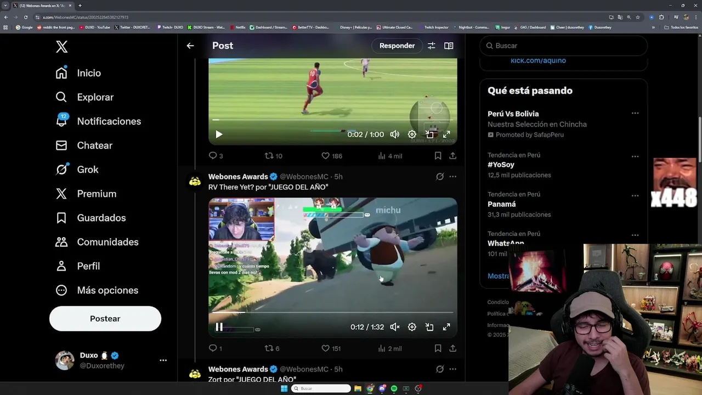
Task: View analytics showing 2 mil views
Action: (x=390, y=348)
